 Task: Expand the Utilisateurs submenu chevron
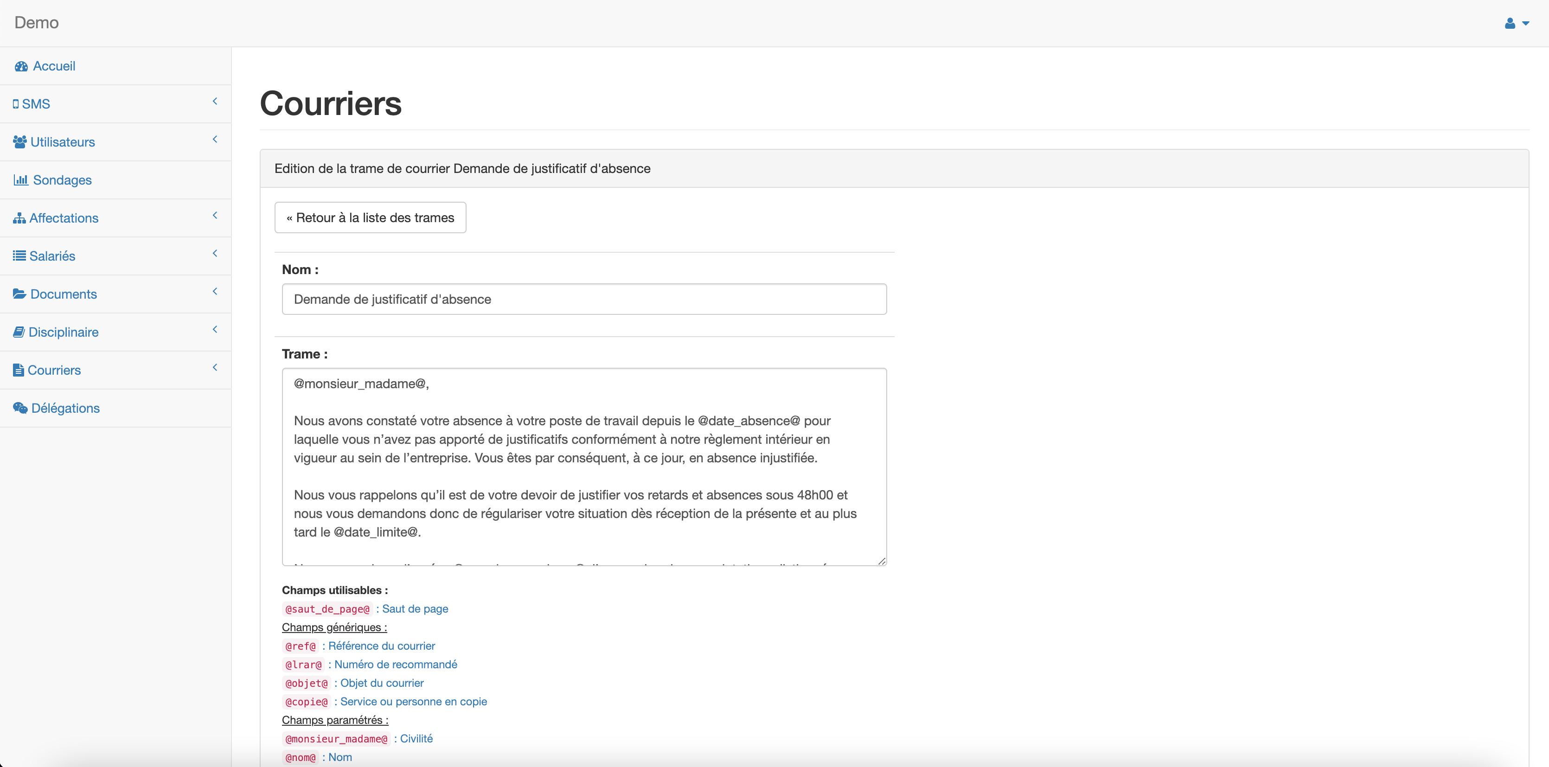215,140
